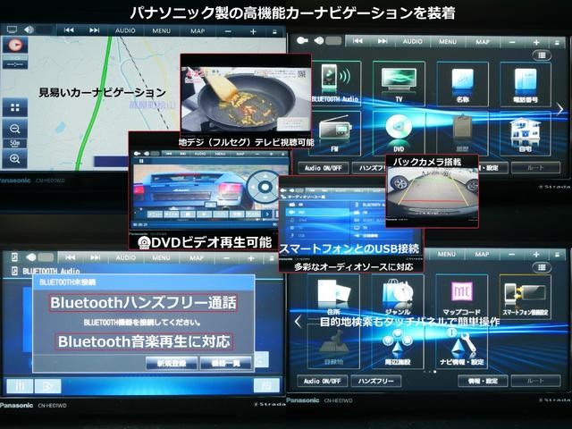The height and width of the screenshot is (429, 572).
Task: Raise volume with plus on map screen
Action: 253,32
